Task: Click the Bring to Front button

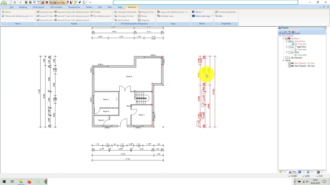Action: [x=146, y=12]
